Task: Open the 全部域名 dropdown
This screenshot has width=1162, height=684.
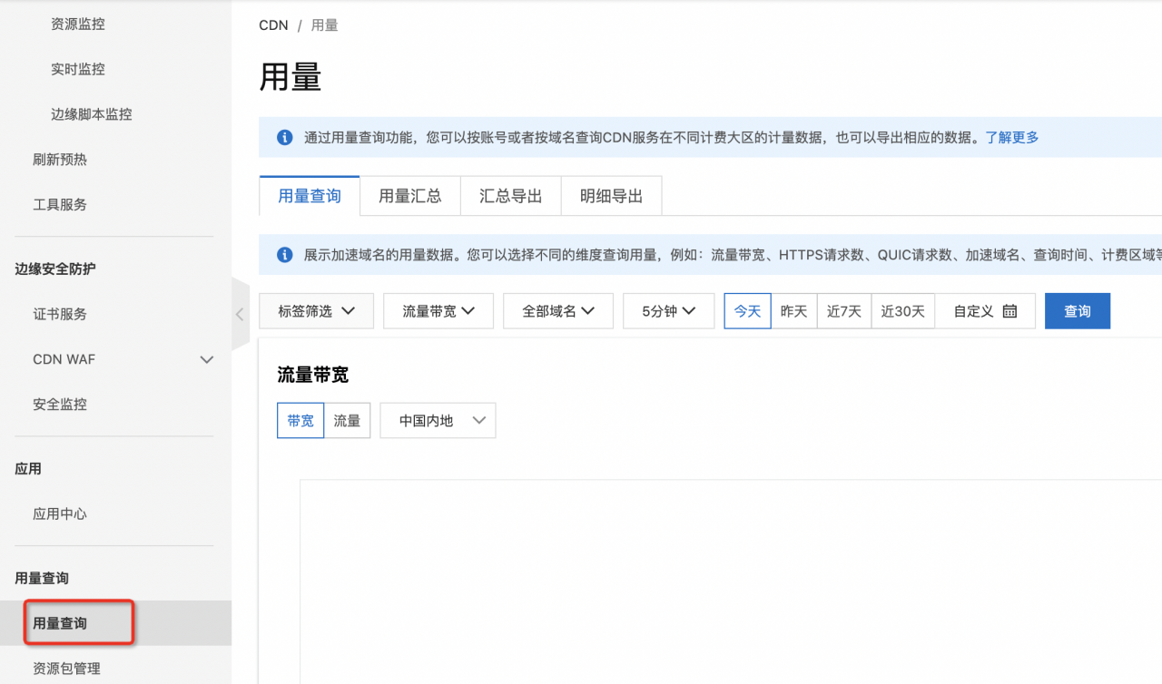Action: coord(557,310)
